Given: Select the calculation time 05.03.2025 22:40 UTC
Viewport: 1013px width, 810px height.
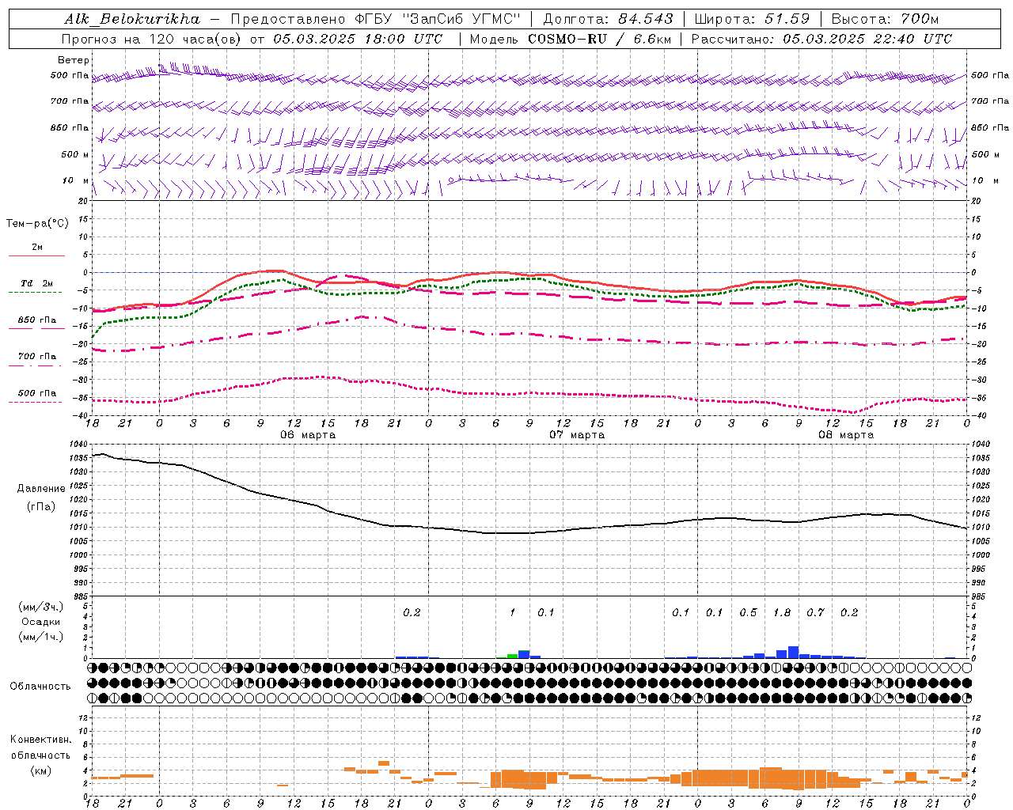Looking at the screenshot, I should (x=867, y=39).
